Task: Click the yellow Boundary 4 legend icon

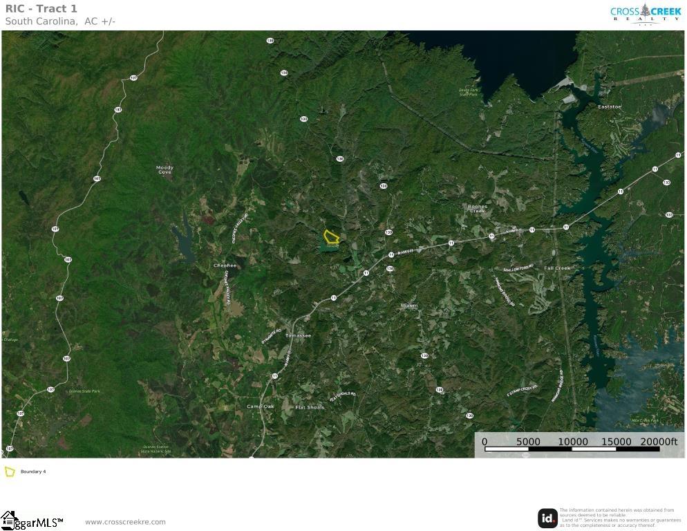Action: (x=10, y=472)
